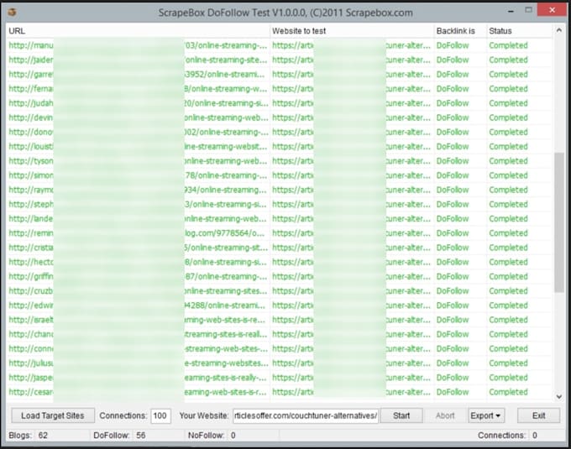Click the scroll up arrow of list
The height and width of the screenshot is (449, 571).
coord(559,30)
